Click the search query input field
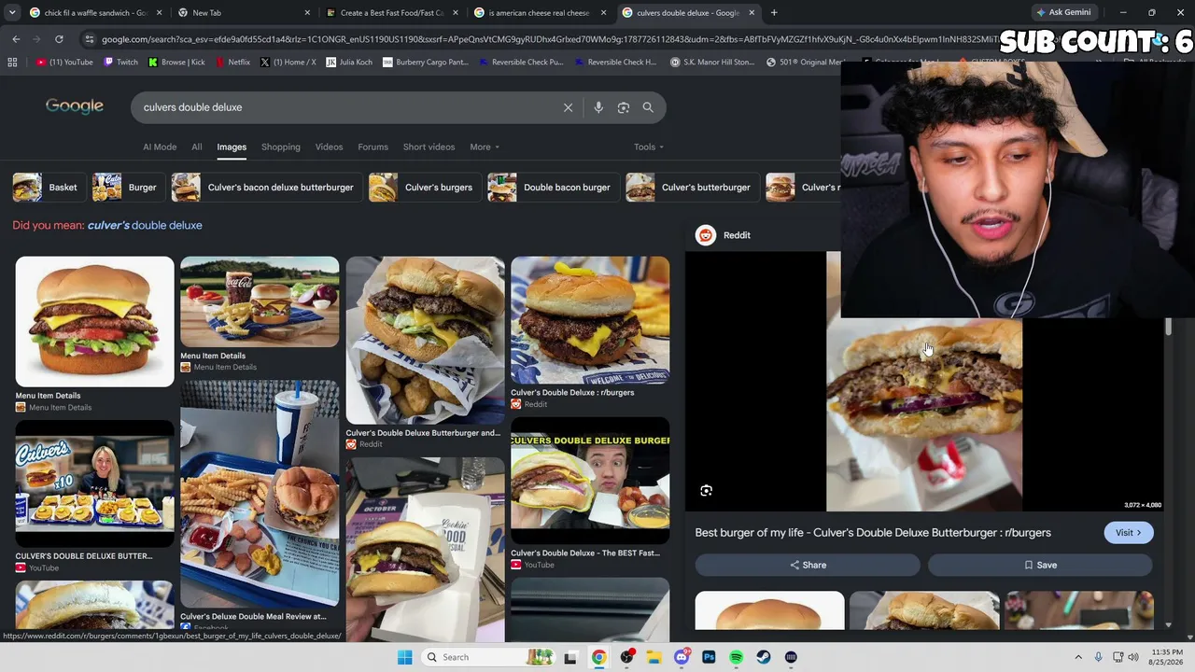This screenshot has width=1195, height=672. tap(345, 107)
